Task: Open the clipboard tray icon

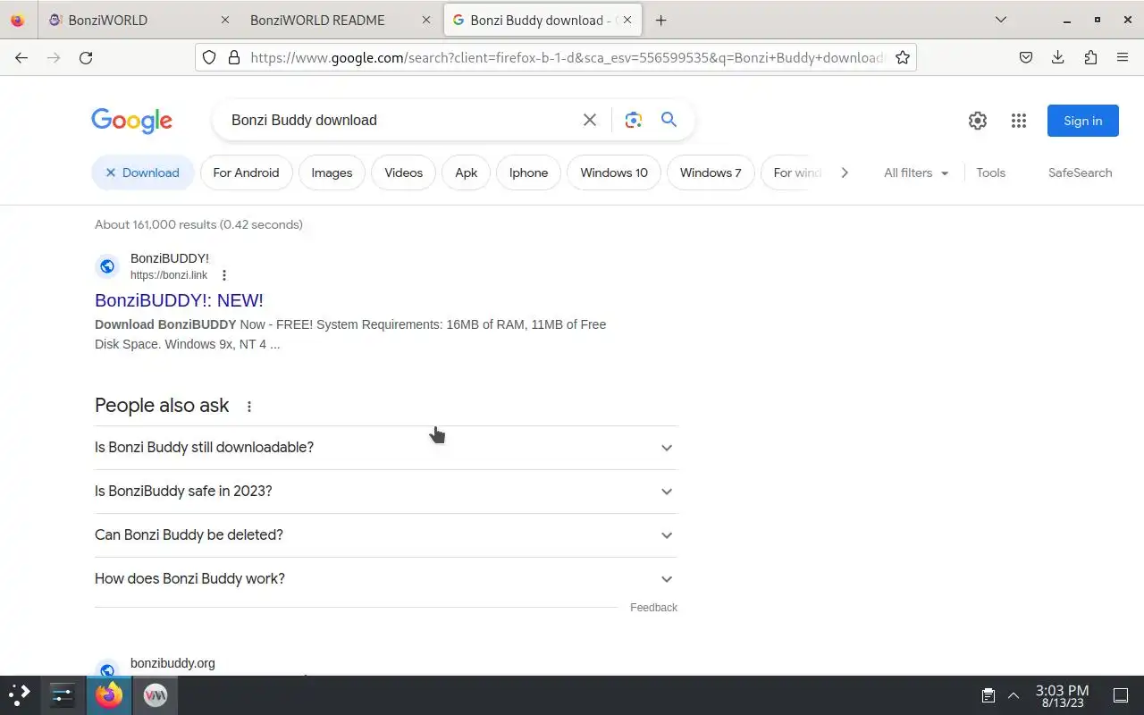Action: click(x=988, y=694)
